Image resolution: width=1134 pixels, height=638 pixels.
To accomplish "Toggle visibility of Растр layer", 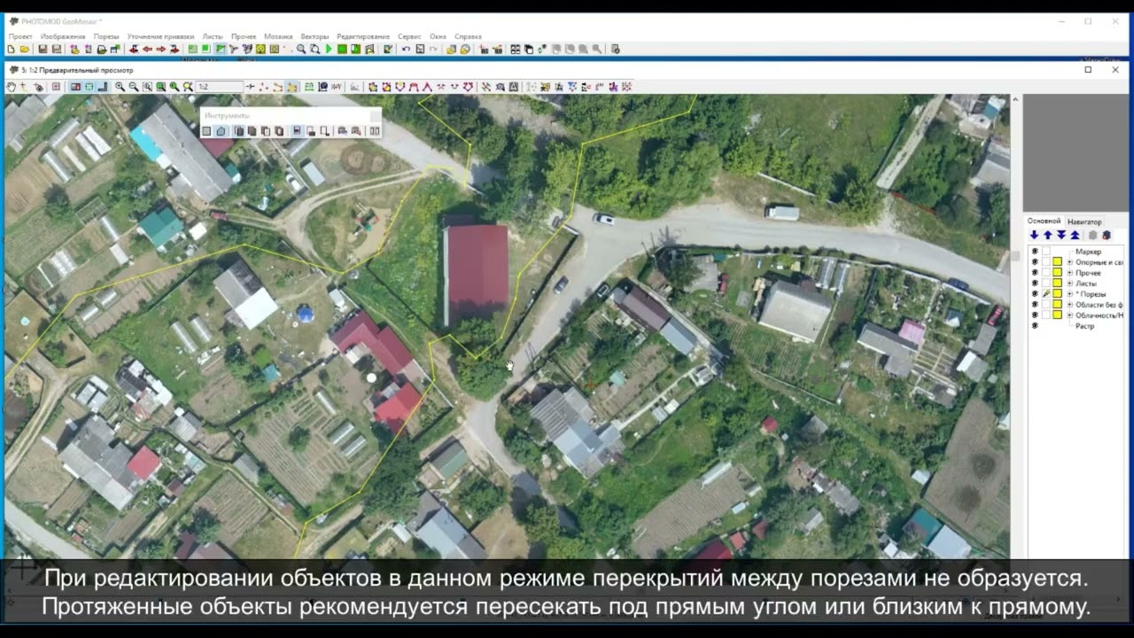I will pyautogui.click(x=1035, y=326).
